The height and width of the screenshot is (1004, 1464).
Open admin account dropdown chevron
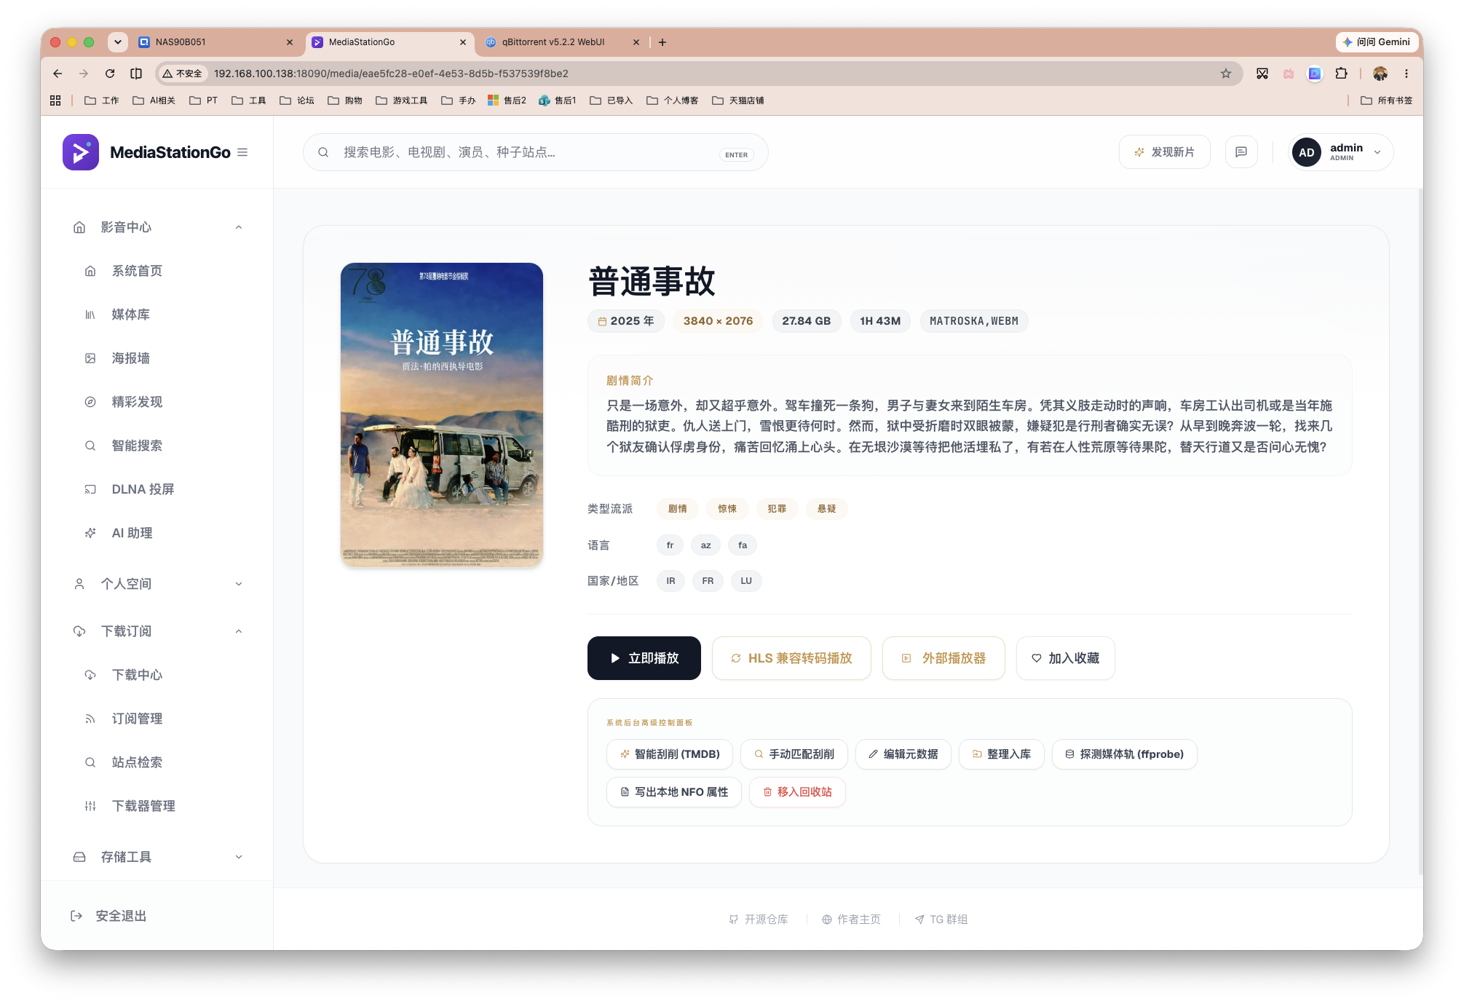point(1377,152)
